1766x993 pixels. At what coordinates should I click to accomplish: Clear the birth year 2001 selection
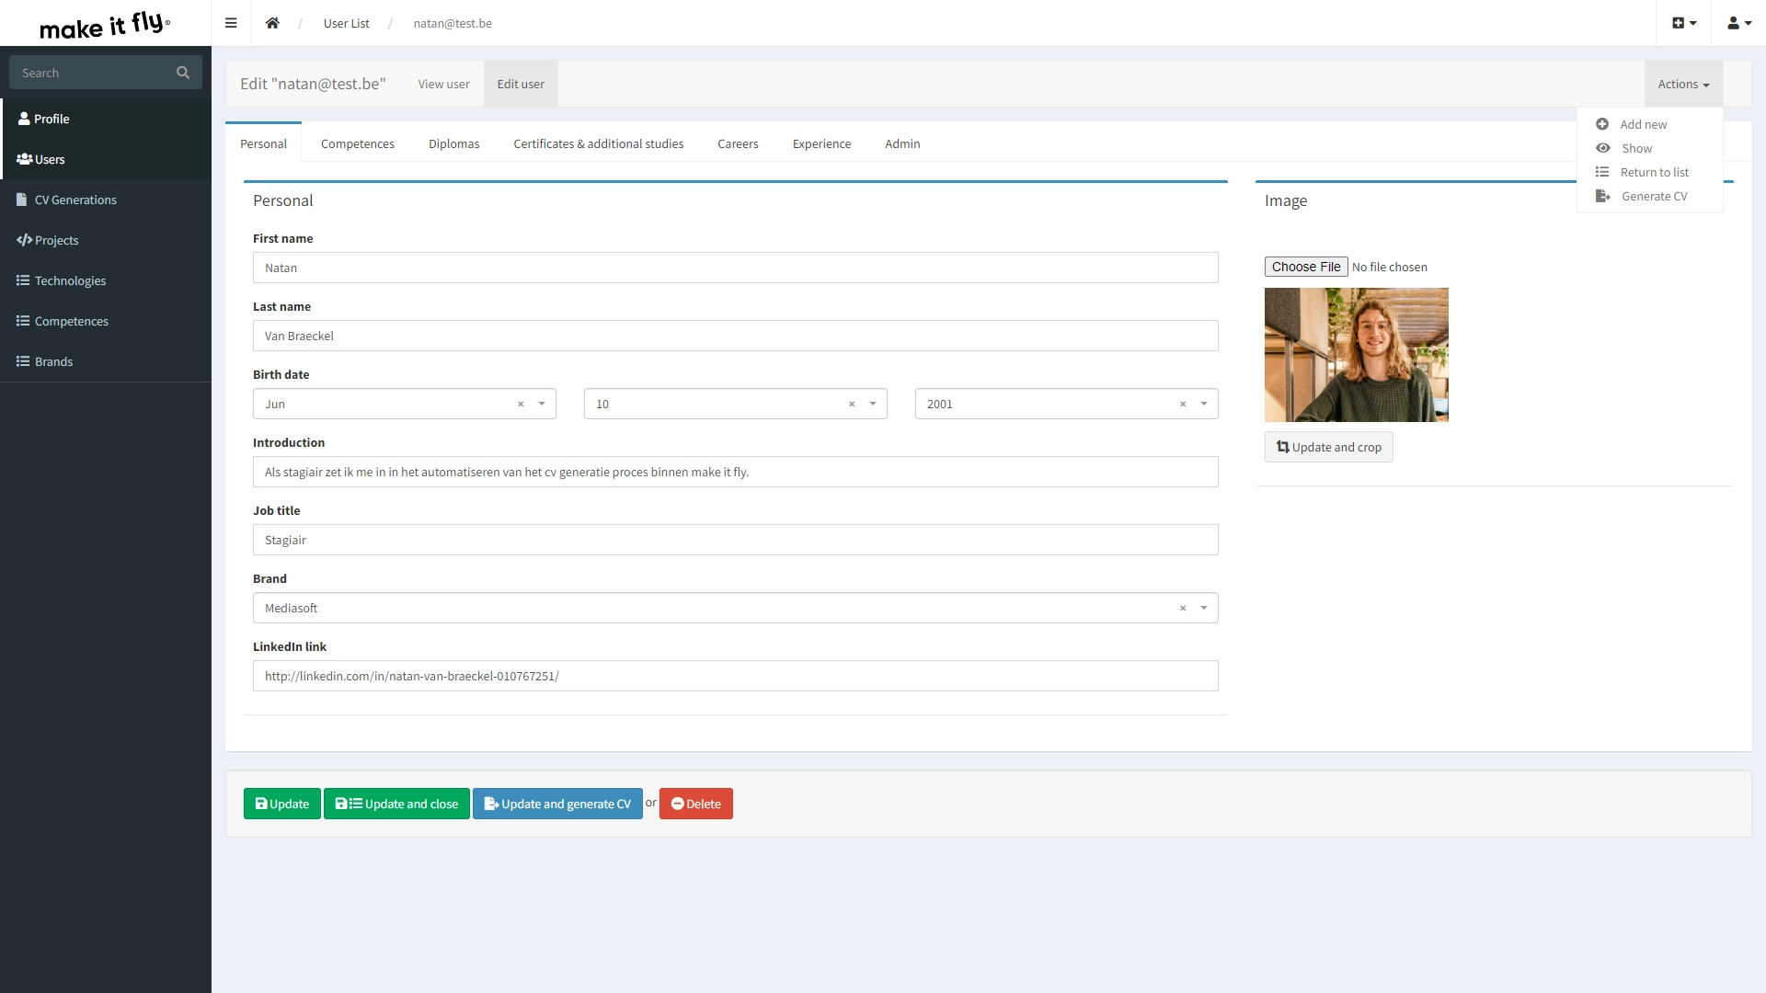click(1182, 404)
